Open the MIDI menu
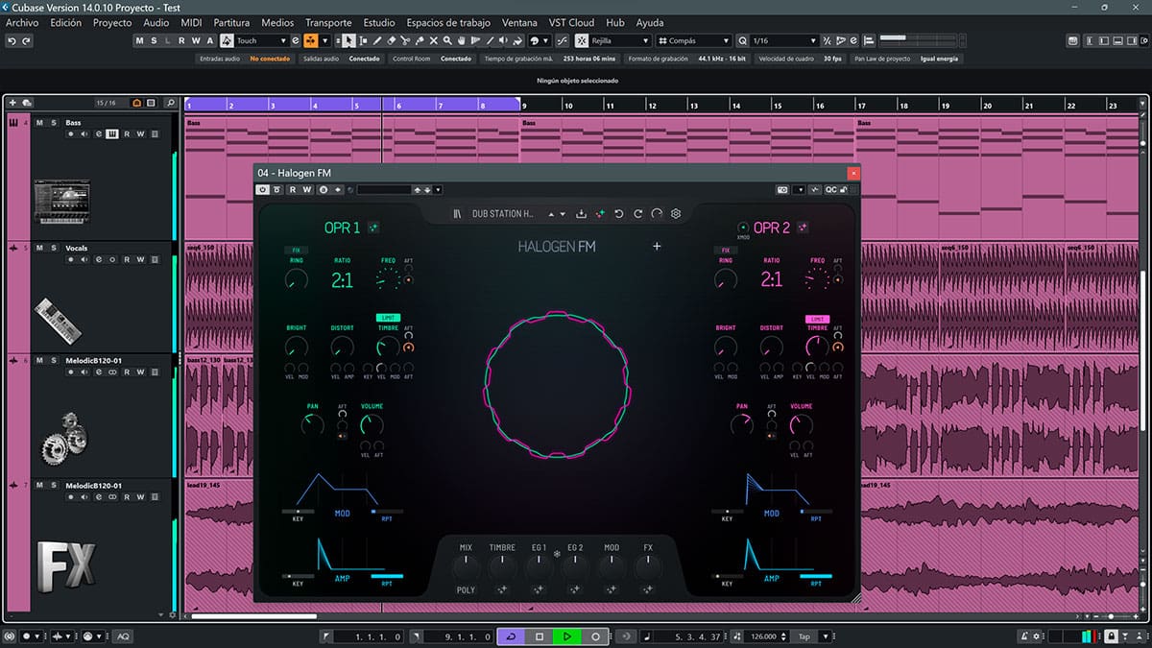Screen dimensions: 1152x648 [191, 22]
